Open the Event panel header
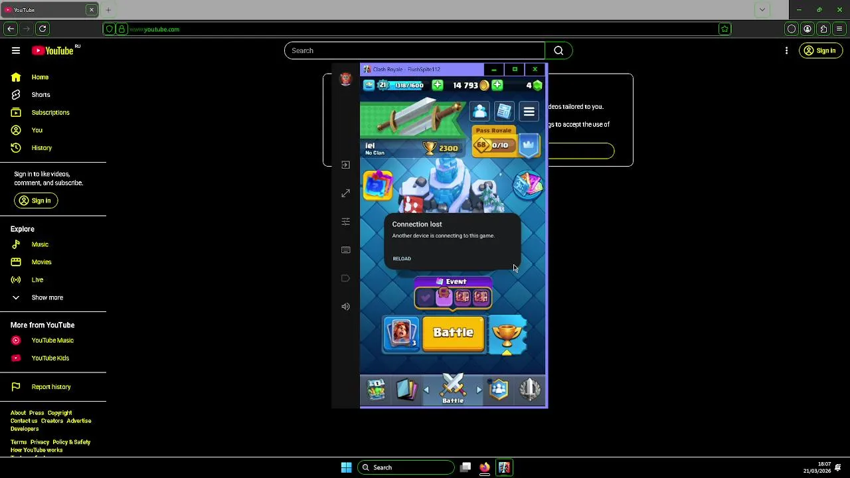This screenshot has width=850, height=478. (x=452, y=281)
